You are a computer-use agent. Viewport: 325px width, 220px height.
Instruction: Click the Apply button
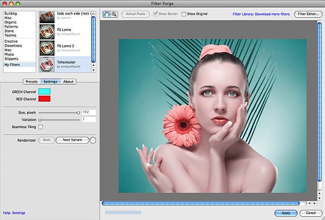(286, 213)
